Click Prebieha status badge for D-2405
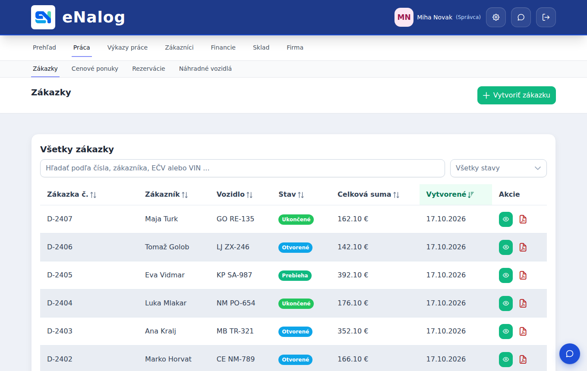This screenshot has width=587, height=371. point(295,276)
